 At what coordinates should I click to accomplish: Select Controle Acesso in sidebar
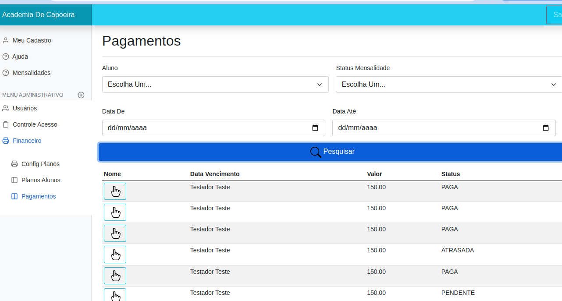(x=35, y=124)
